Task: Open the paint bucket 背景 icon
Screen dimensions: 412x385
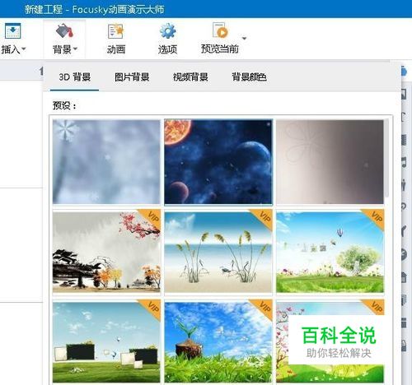Action: [x=64, y=30]
